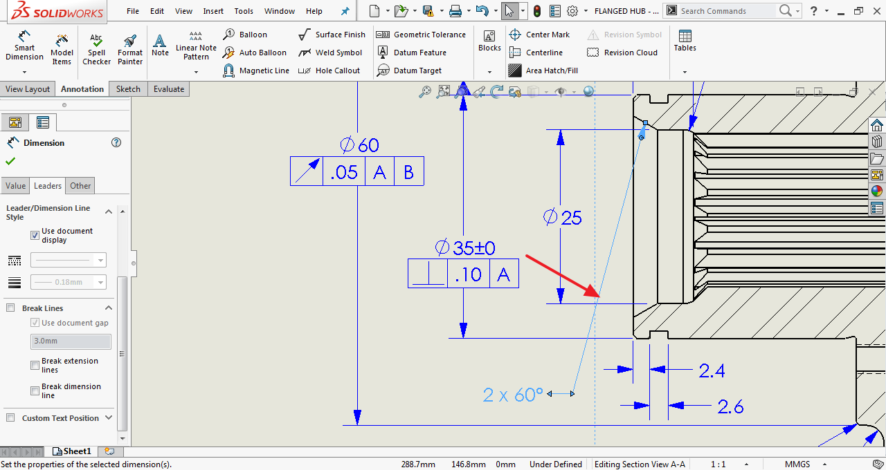Insert a Surface Finish symbol

click(332, 35)
